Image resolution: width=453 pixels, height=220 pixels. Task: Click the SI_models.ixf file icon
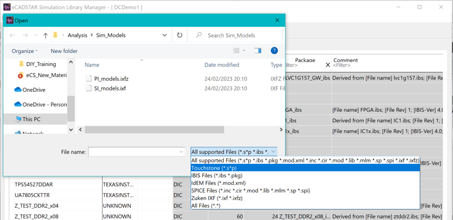tap(89, 88)
